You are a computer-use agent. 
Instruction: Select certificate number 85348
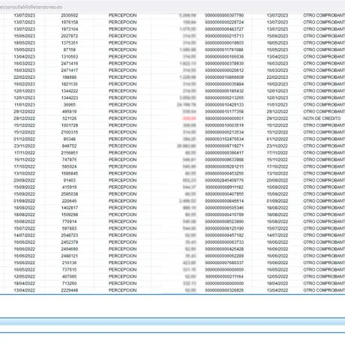click(70, 139)
